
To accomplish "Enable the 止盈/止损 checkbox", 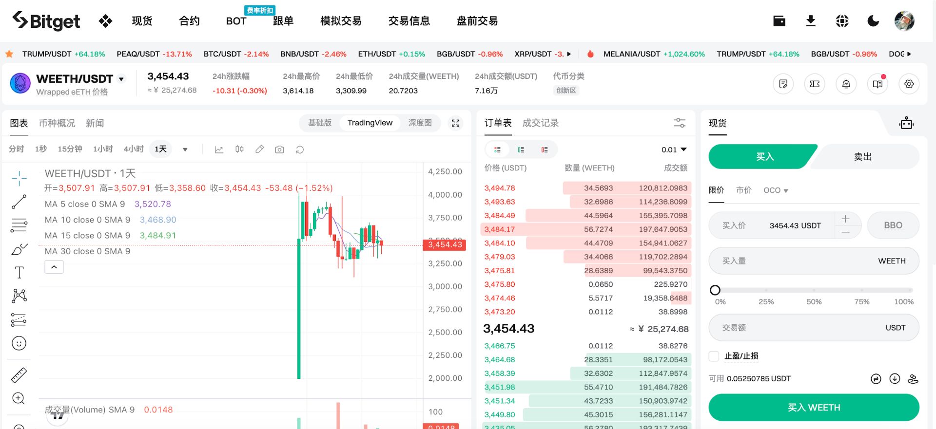I will click(714, 356).
